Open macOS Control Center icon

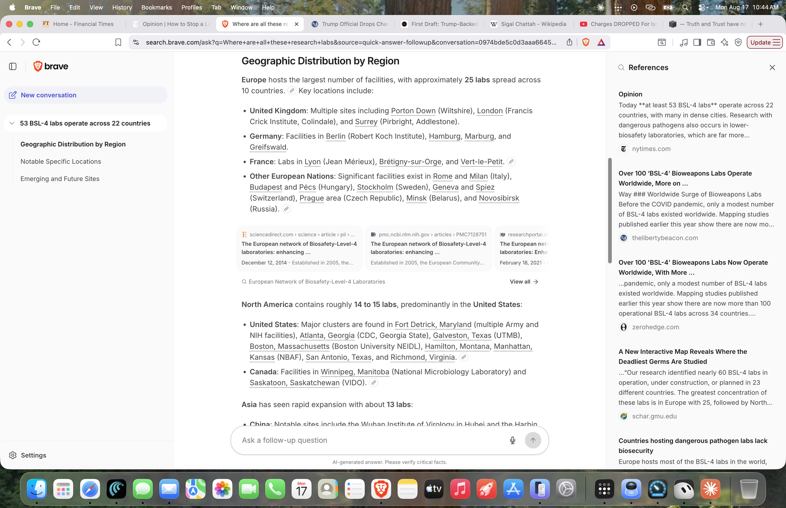click(701, 7)
